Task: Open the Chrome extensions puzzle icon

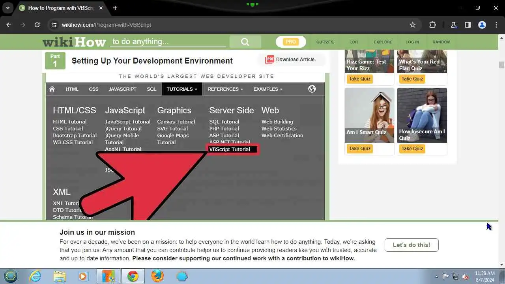Action: point(432,25)
